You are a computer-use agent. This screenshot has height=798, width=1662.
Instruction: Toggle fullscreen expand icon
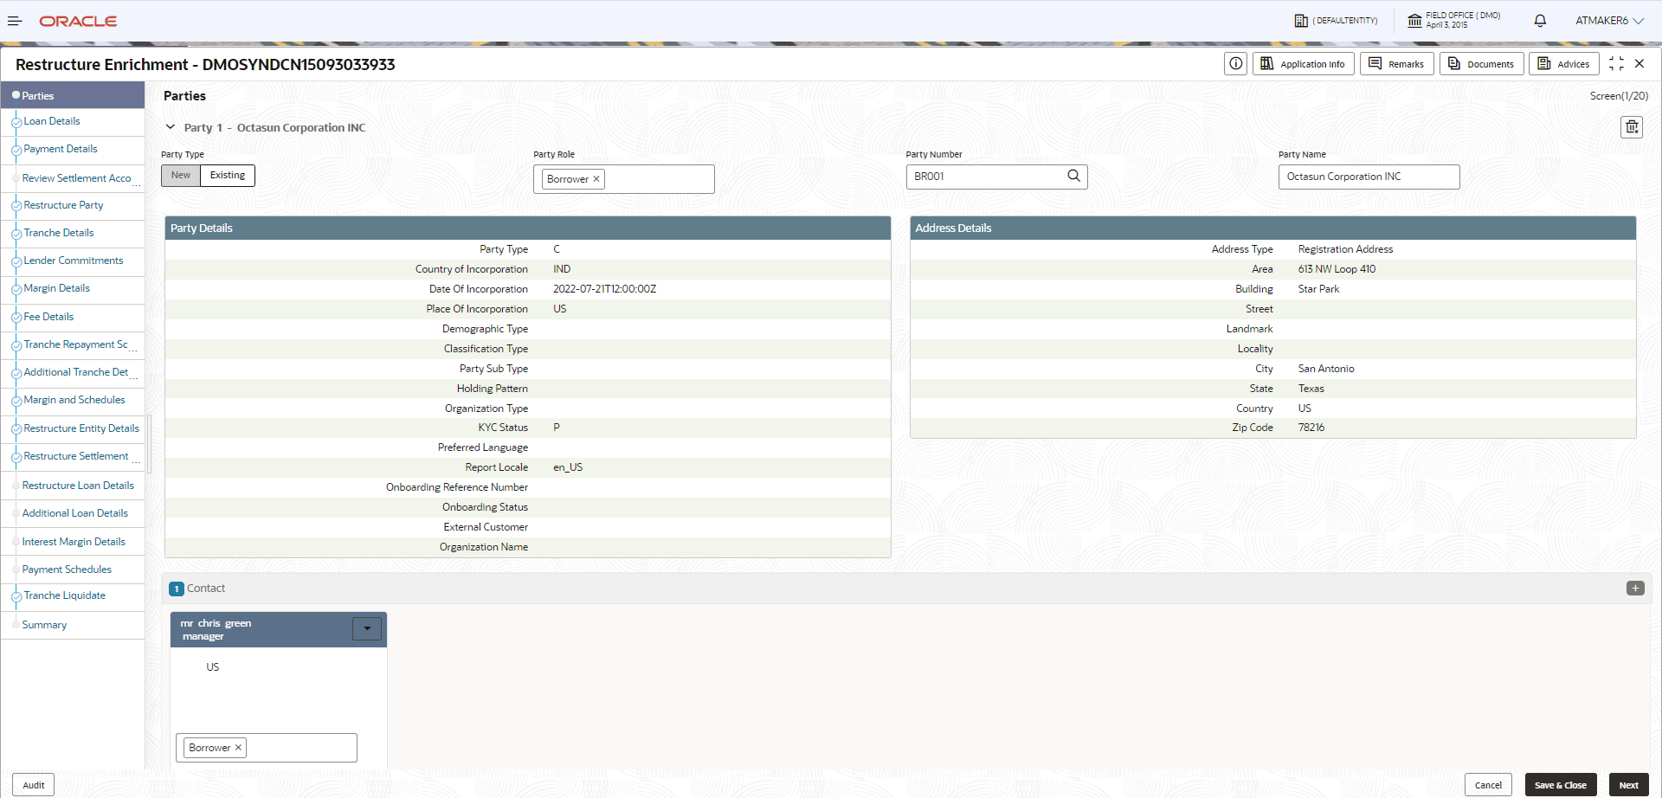pos(1616,63)
